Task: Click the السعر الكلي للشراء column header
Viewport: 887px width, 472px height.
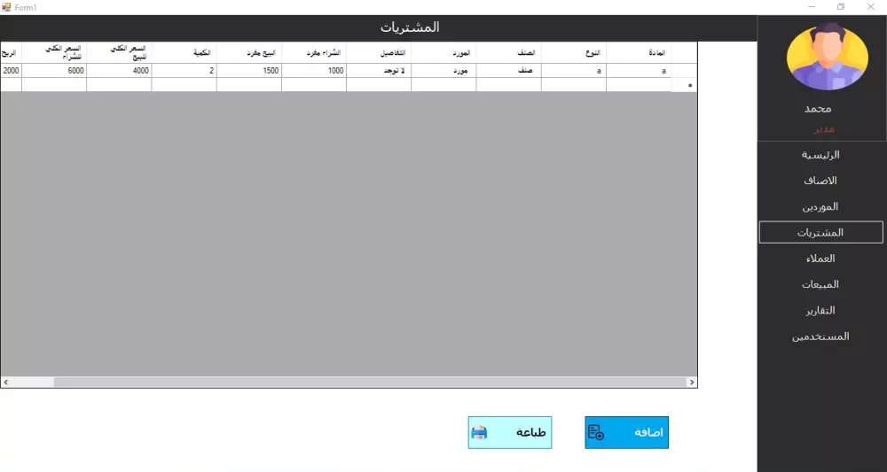Action: (54, 52)
